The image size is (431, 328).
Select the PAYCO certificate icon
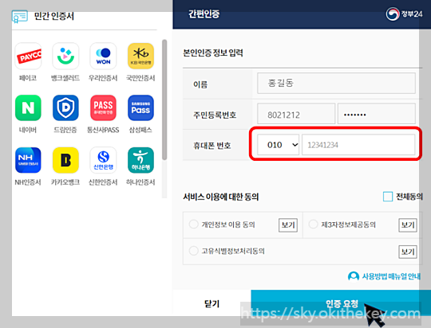click(28, 56)
